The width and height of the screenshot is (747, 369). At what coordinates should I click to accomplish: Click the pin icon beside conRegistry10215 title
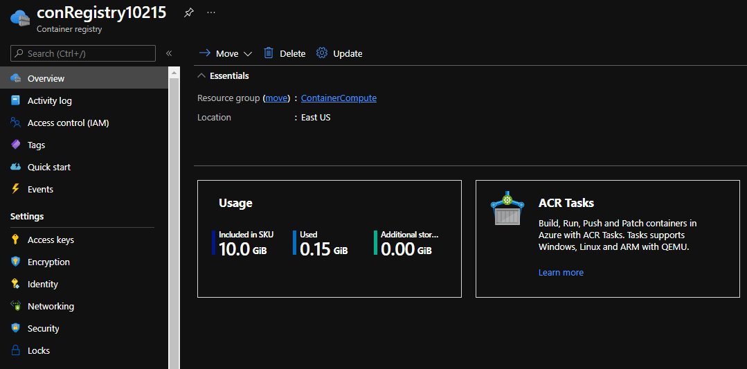click(x=188, y=12)
